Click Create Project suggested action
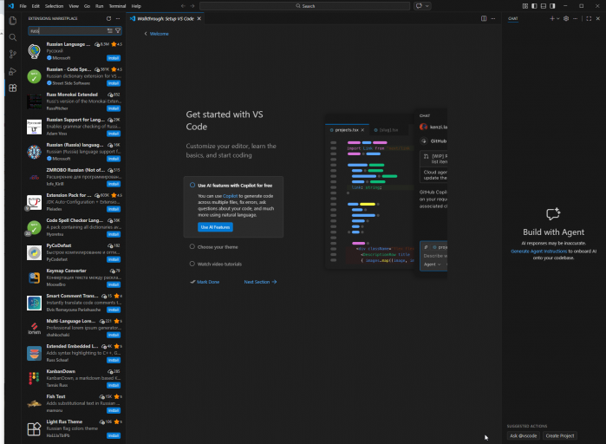 pos(560,435)
